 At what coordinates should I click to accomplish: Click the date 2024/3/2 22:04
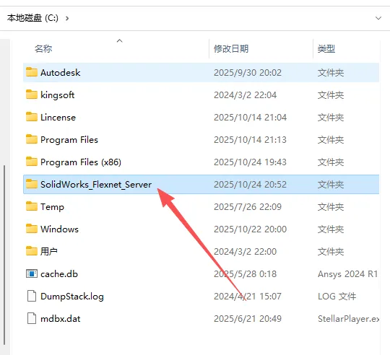(246, 95)
